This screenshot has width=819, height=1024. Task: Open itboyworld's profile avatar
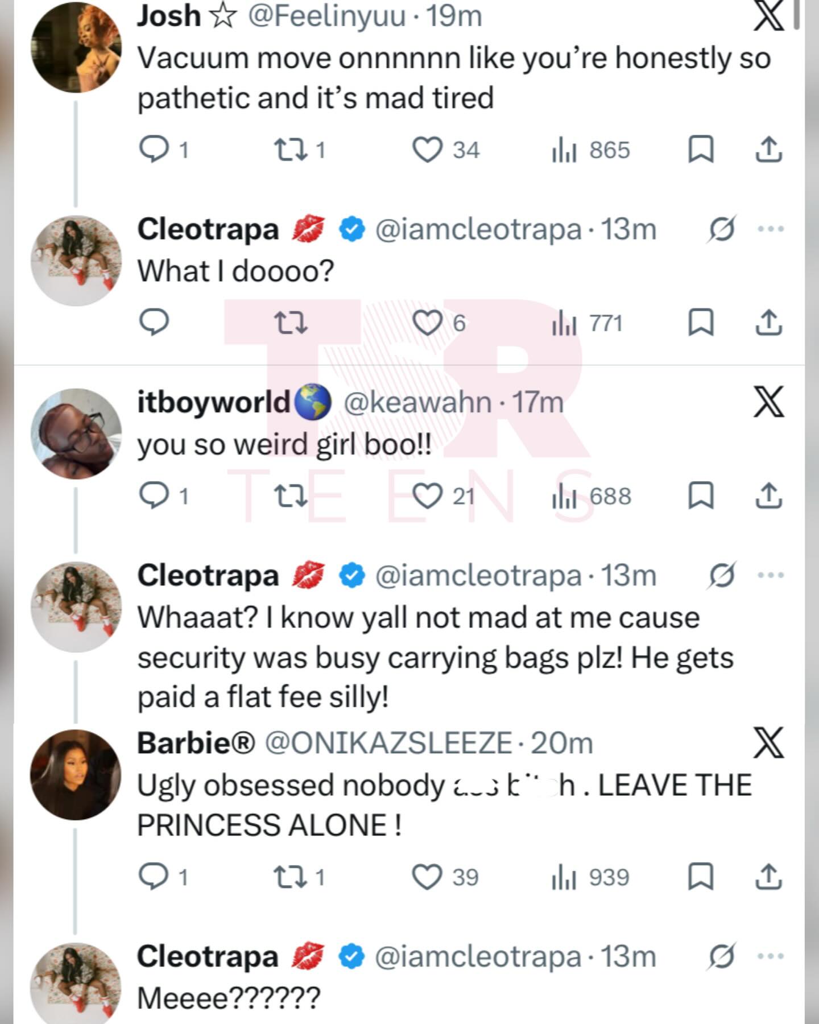point(76,433)
